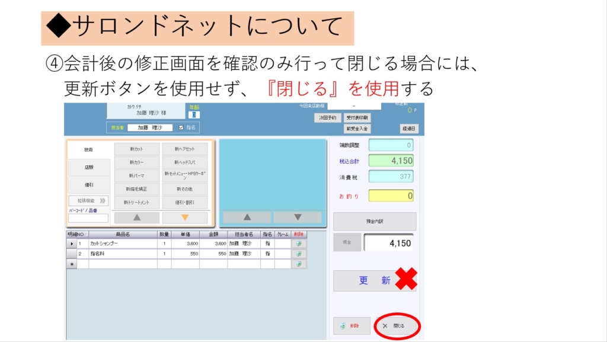Open the 預金内訳 button
Viewport: 607px width, 342px height.
click(375, 221)
